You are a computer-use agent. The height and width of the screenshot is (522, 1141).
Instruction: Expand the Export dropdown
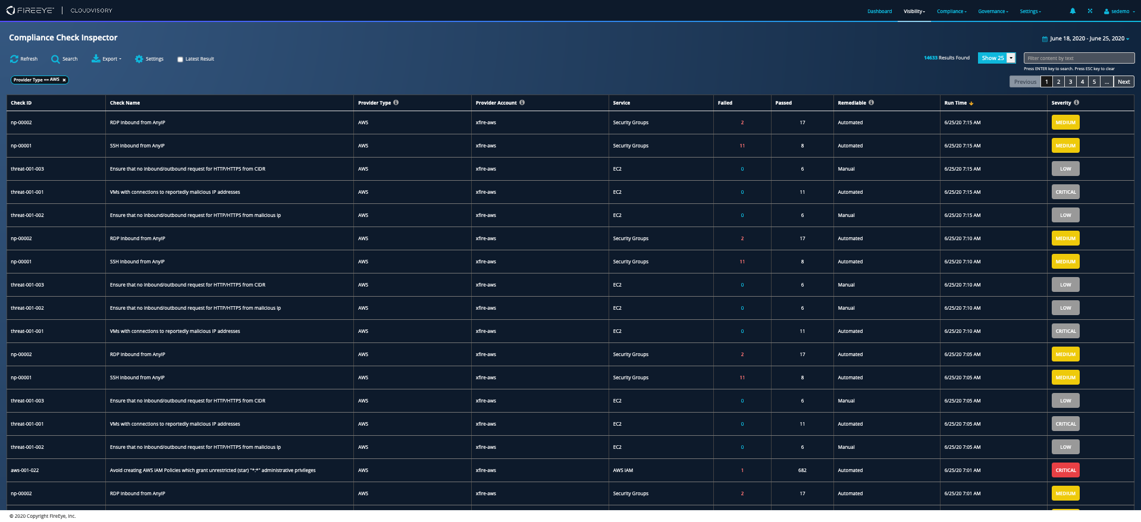[107, 59]
